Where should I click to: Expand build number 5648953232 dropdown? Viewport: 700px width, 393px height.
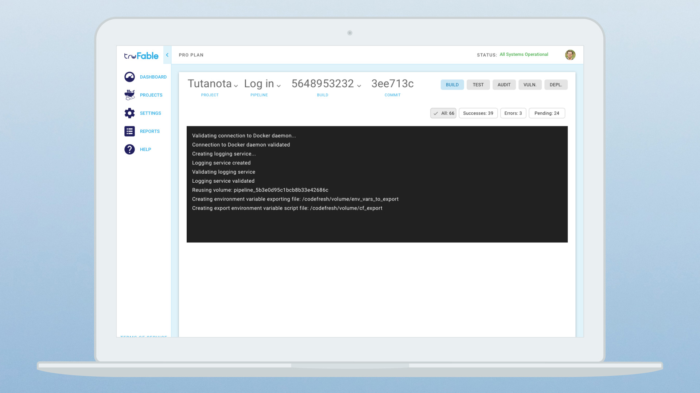coord(326,84)
